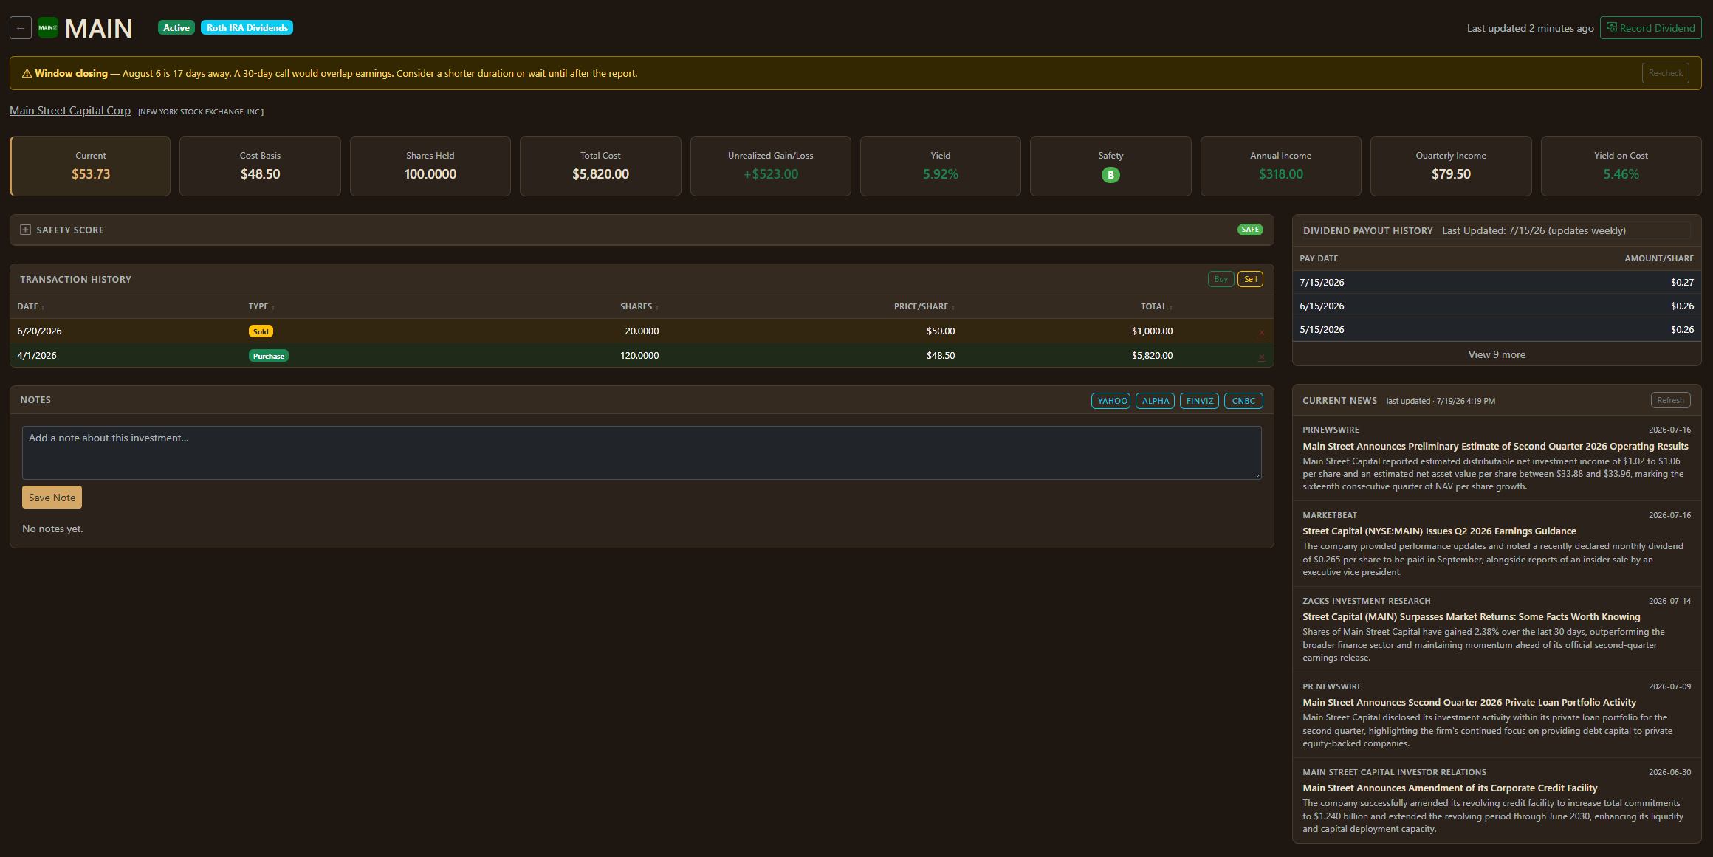Click the Save Note button

52,498
